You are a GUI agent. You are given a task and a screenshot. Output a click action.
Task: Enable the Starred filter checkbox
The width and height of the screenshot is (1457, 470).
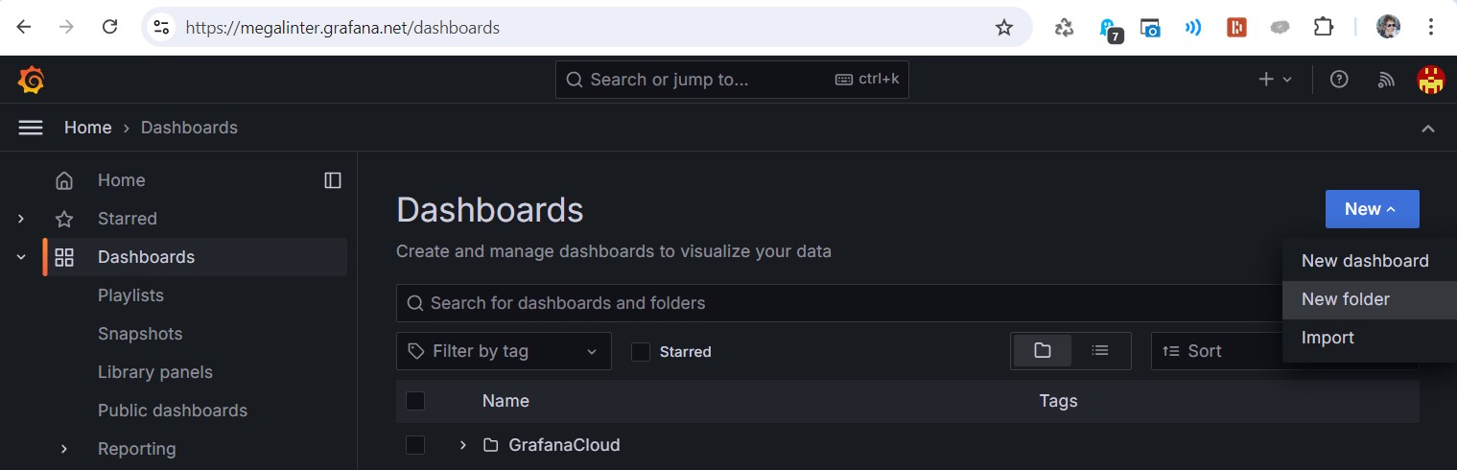[641, 352]
